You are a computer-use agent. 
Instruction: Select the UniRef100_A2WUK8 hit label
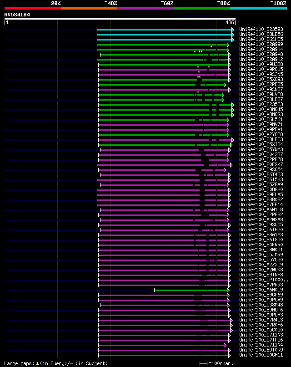point(261,270)
